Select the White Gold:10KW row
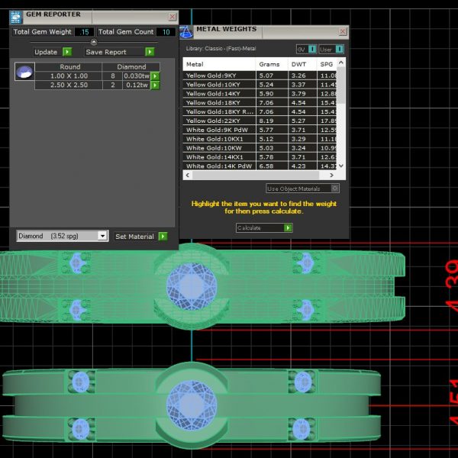Image resolution: width=458 pixels, height=458 pixels. point(260,148)
